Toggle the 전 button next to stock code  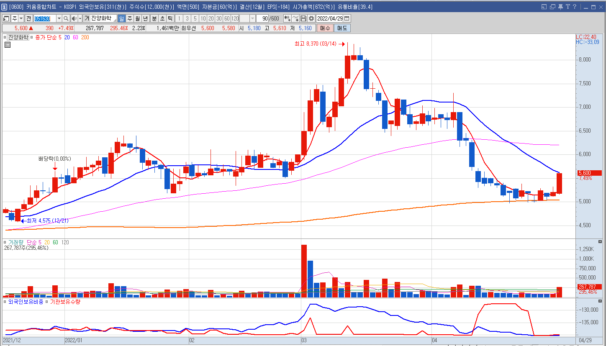click(x=28, y=18)
